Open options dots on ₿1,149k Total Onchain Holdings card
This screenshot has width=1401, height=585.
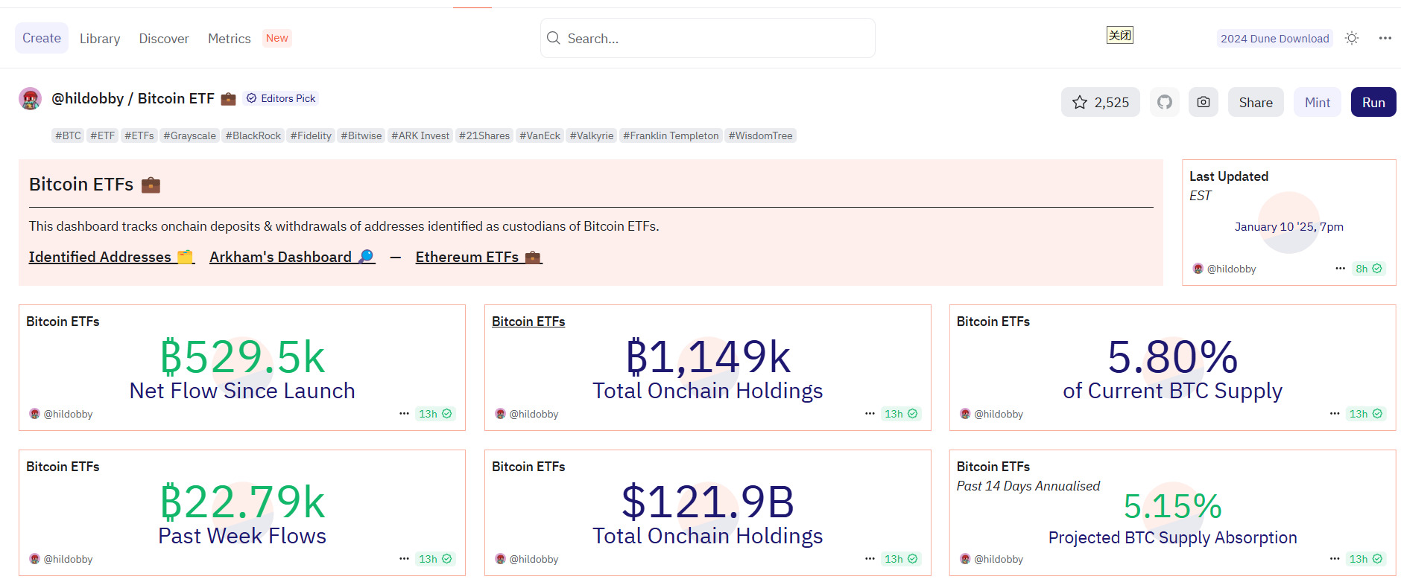[x=870, y=413]
